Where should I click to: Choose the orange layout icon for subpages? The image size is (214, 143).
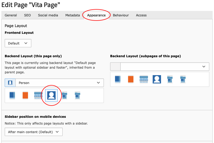[x=130, y=79]
